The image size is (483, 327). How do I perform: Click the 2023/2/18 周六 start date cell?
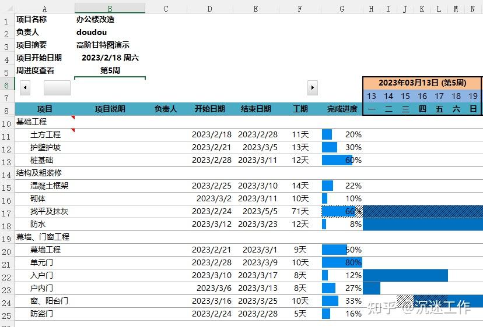(x=110, y=58)
